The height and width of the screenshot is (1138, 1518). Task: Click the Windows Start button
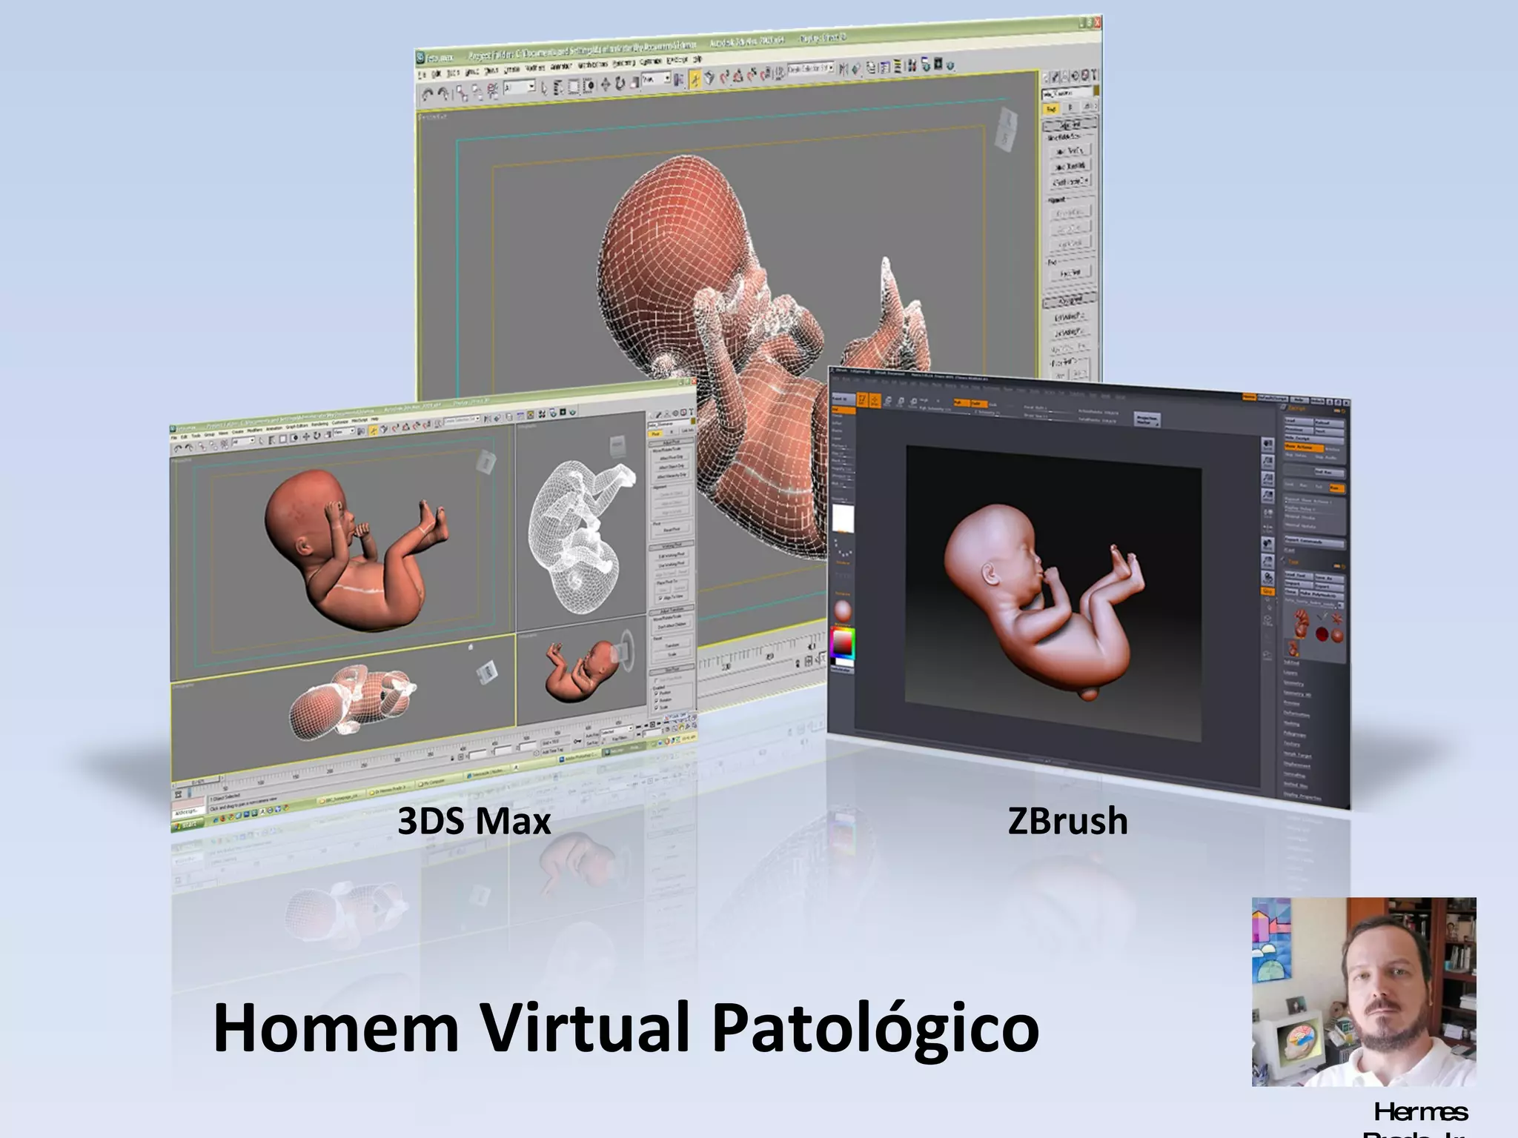[x=188, y=824]
